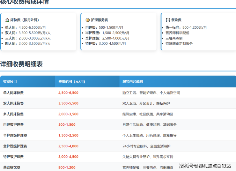Click the 单人间 price line in bed card
Image resolution: width=236 pixels, height=171 pixels.
pyautogui.click(x=25, y=27)
